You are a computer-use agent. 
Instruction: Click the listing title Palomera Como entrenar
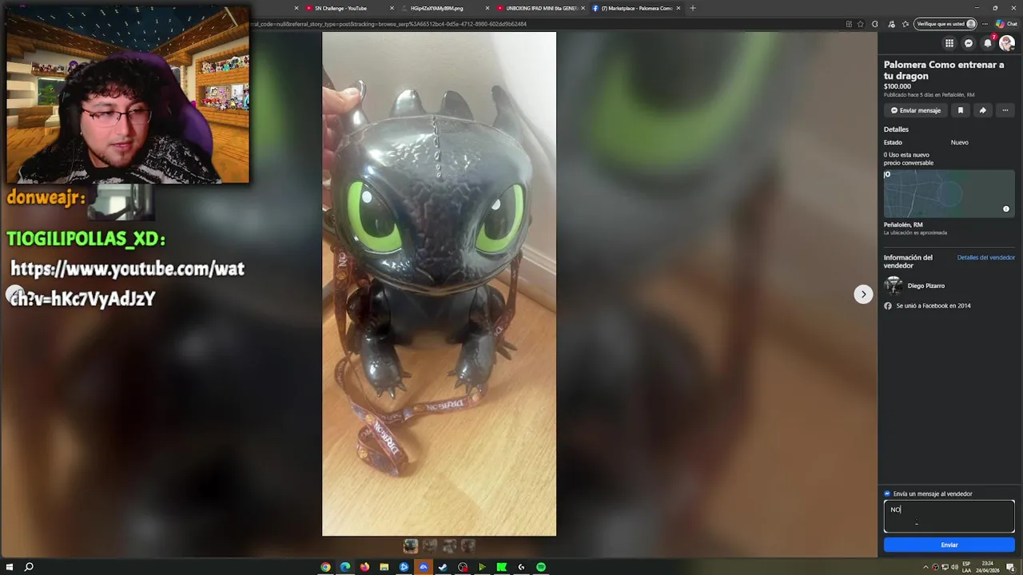pos(944,70)
